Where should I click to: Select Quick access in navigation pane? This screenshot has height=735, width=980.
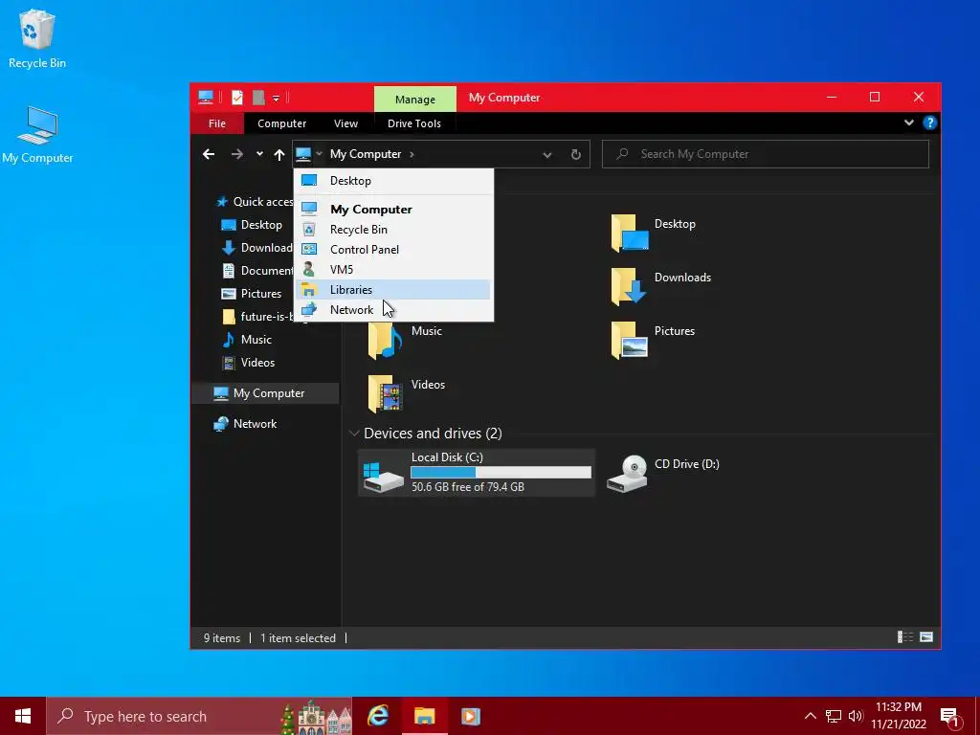[x=254, y=201]
